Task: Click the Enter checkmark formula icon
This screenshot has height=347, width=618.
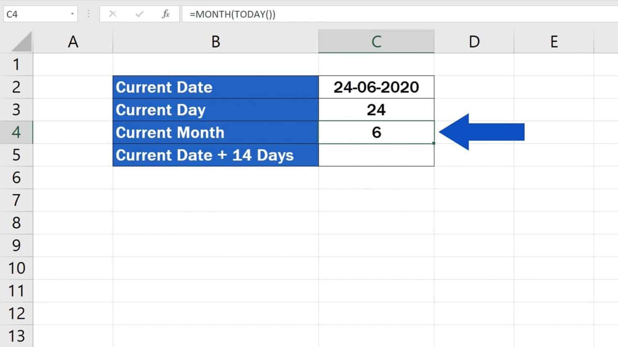Action: pos(139,14)
